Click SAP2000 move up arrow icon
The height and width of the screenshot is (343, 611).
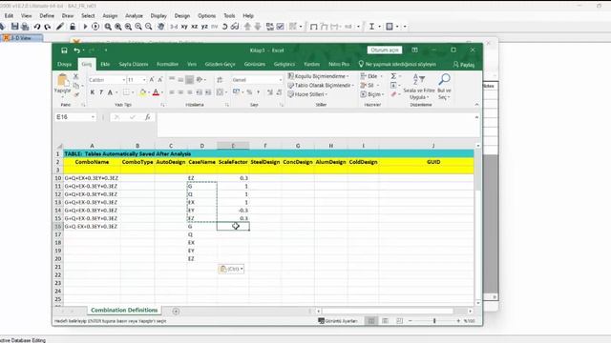[x=247, y=27]
